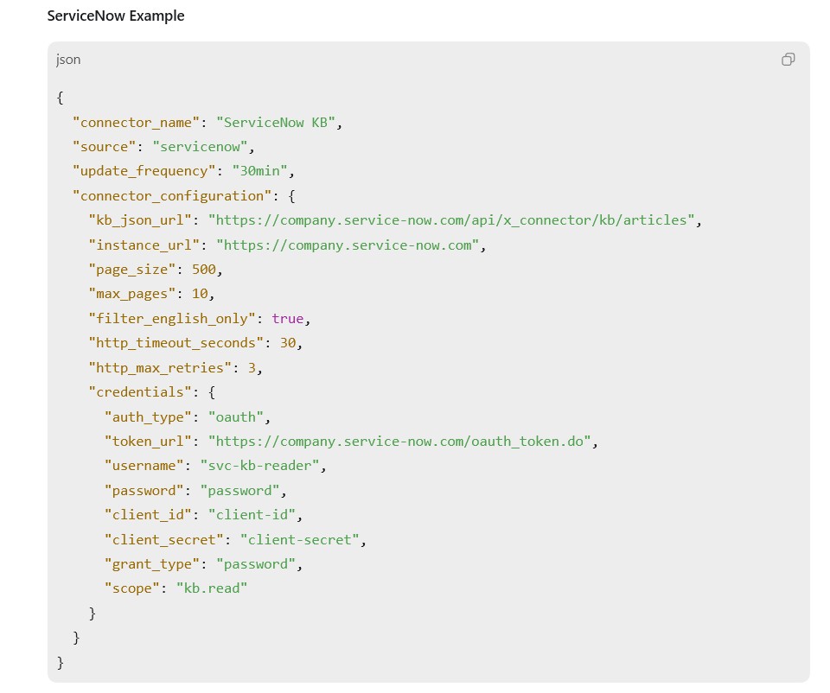Select the http_max_retries value 3
Viewport: 830px width, 693px height.
coord(252,368)
